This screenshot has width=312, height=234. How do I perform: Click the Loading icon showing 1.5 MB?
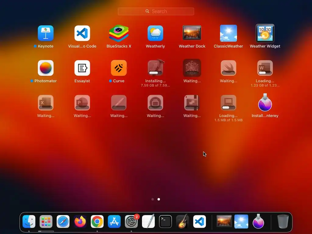(x=229, y=103)
